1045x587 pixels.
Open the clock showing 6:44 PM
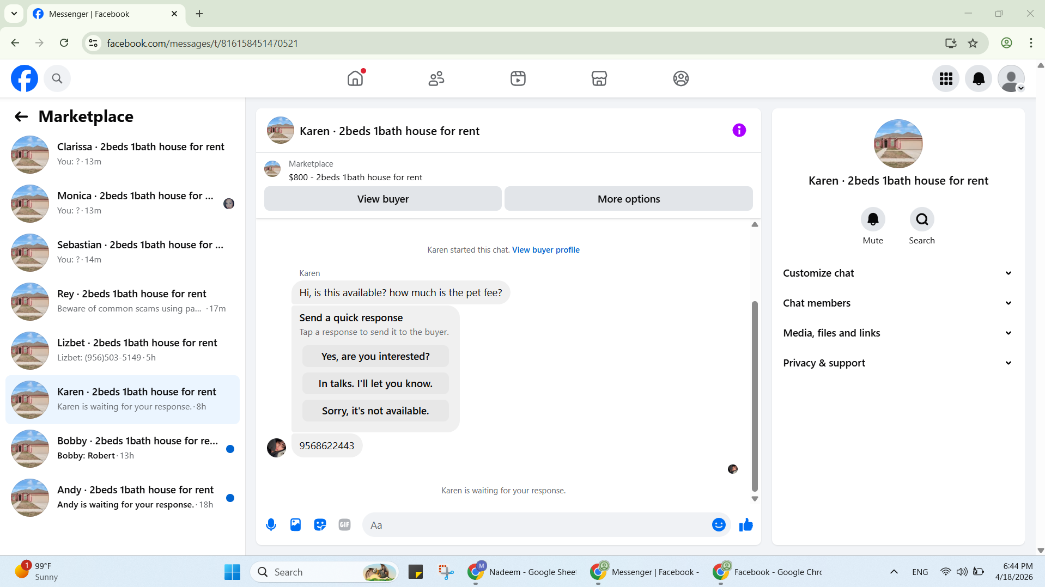click(1013, 572)
